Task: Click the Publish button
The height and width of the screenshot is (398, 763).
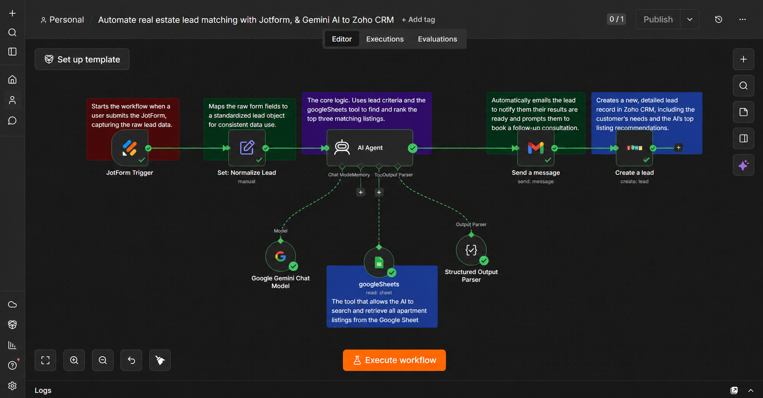Action: click(x=658, y=19)
